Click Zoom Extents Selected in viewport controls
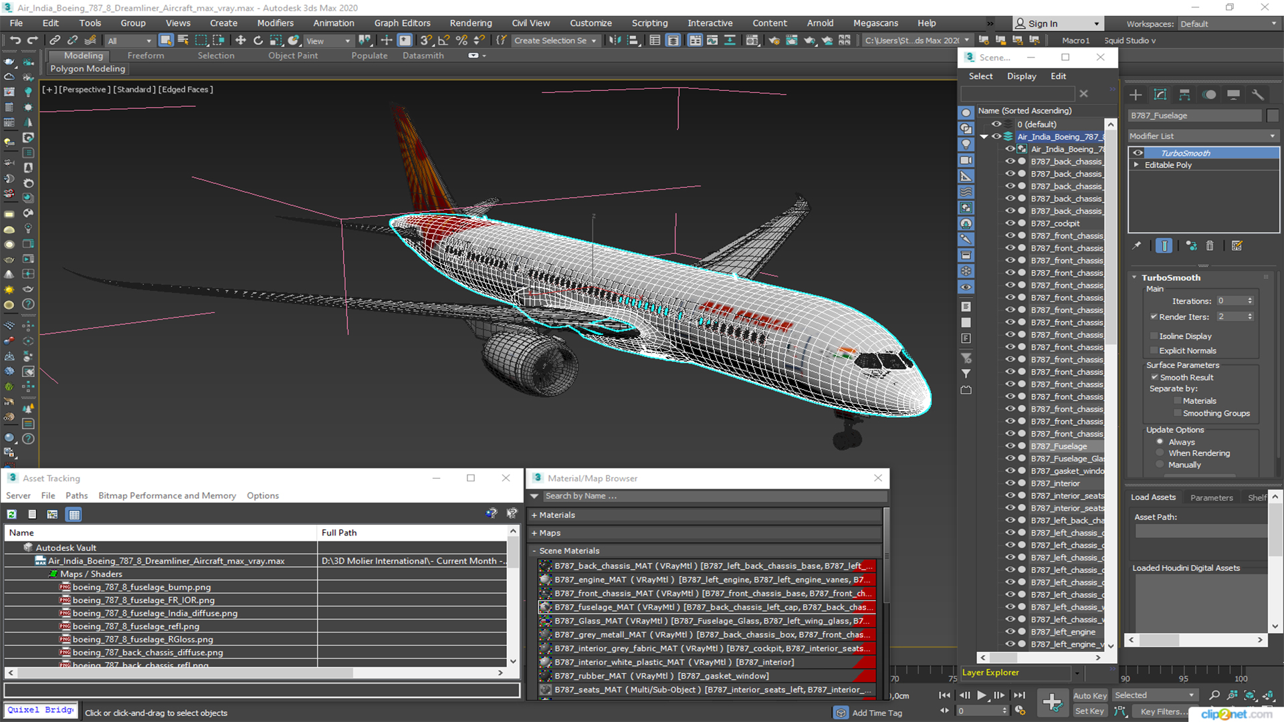This screenshot has height=722, width=1284. (1250, 695)
